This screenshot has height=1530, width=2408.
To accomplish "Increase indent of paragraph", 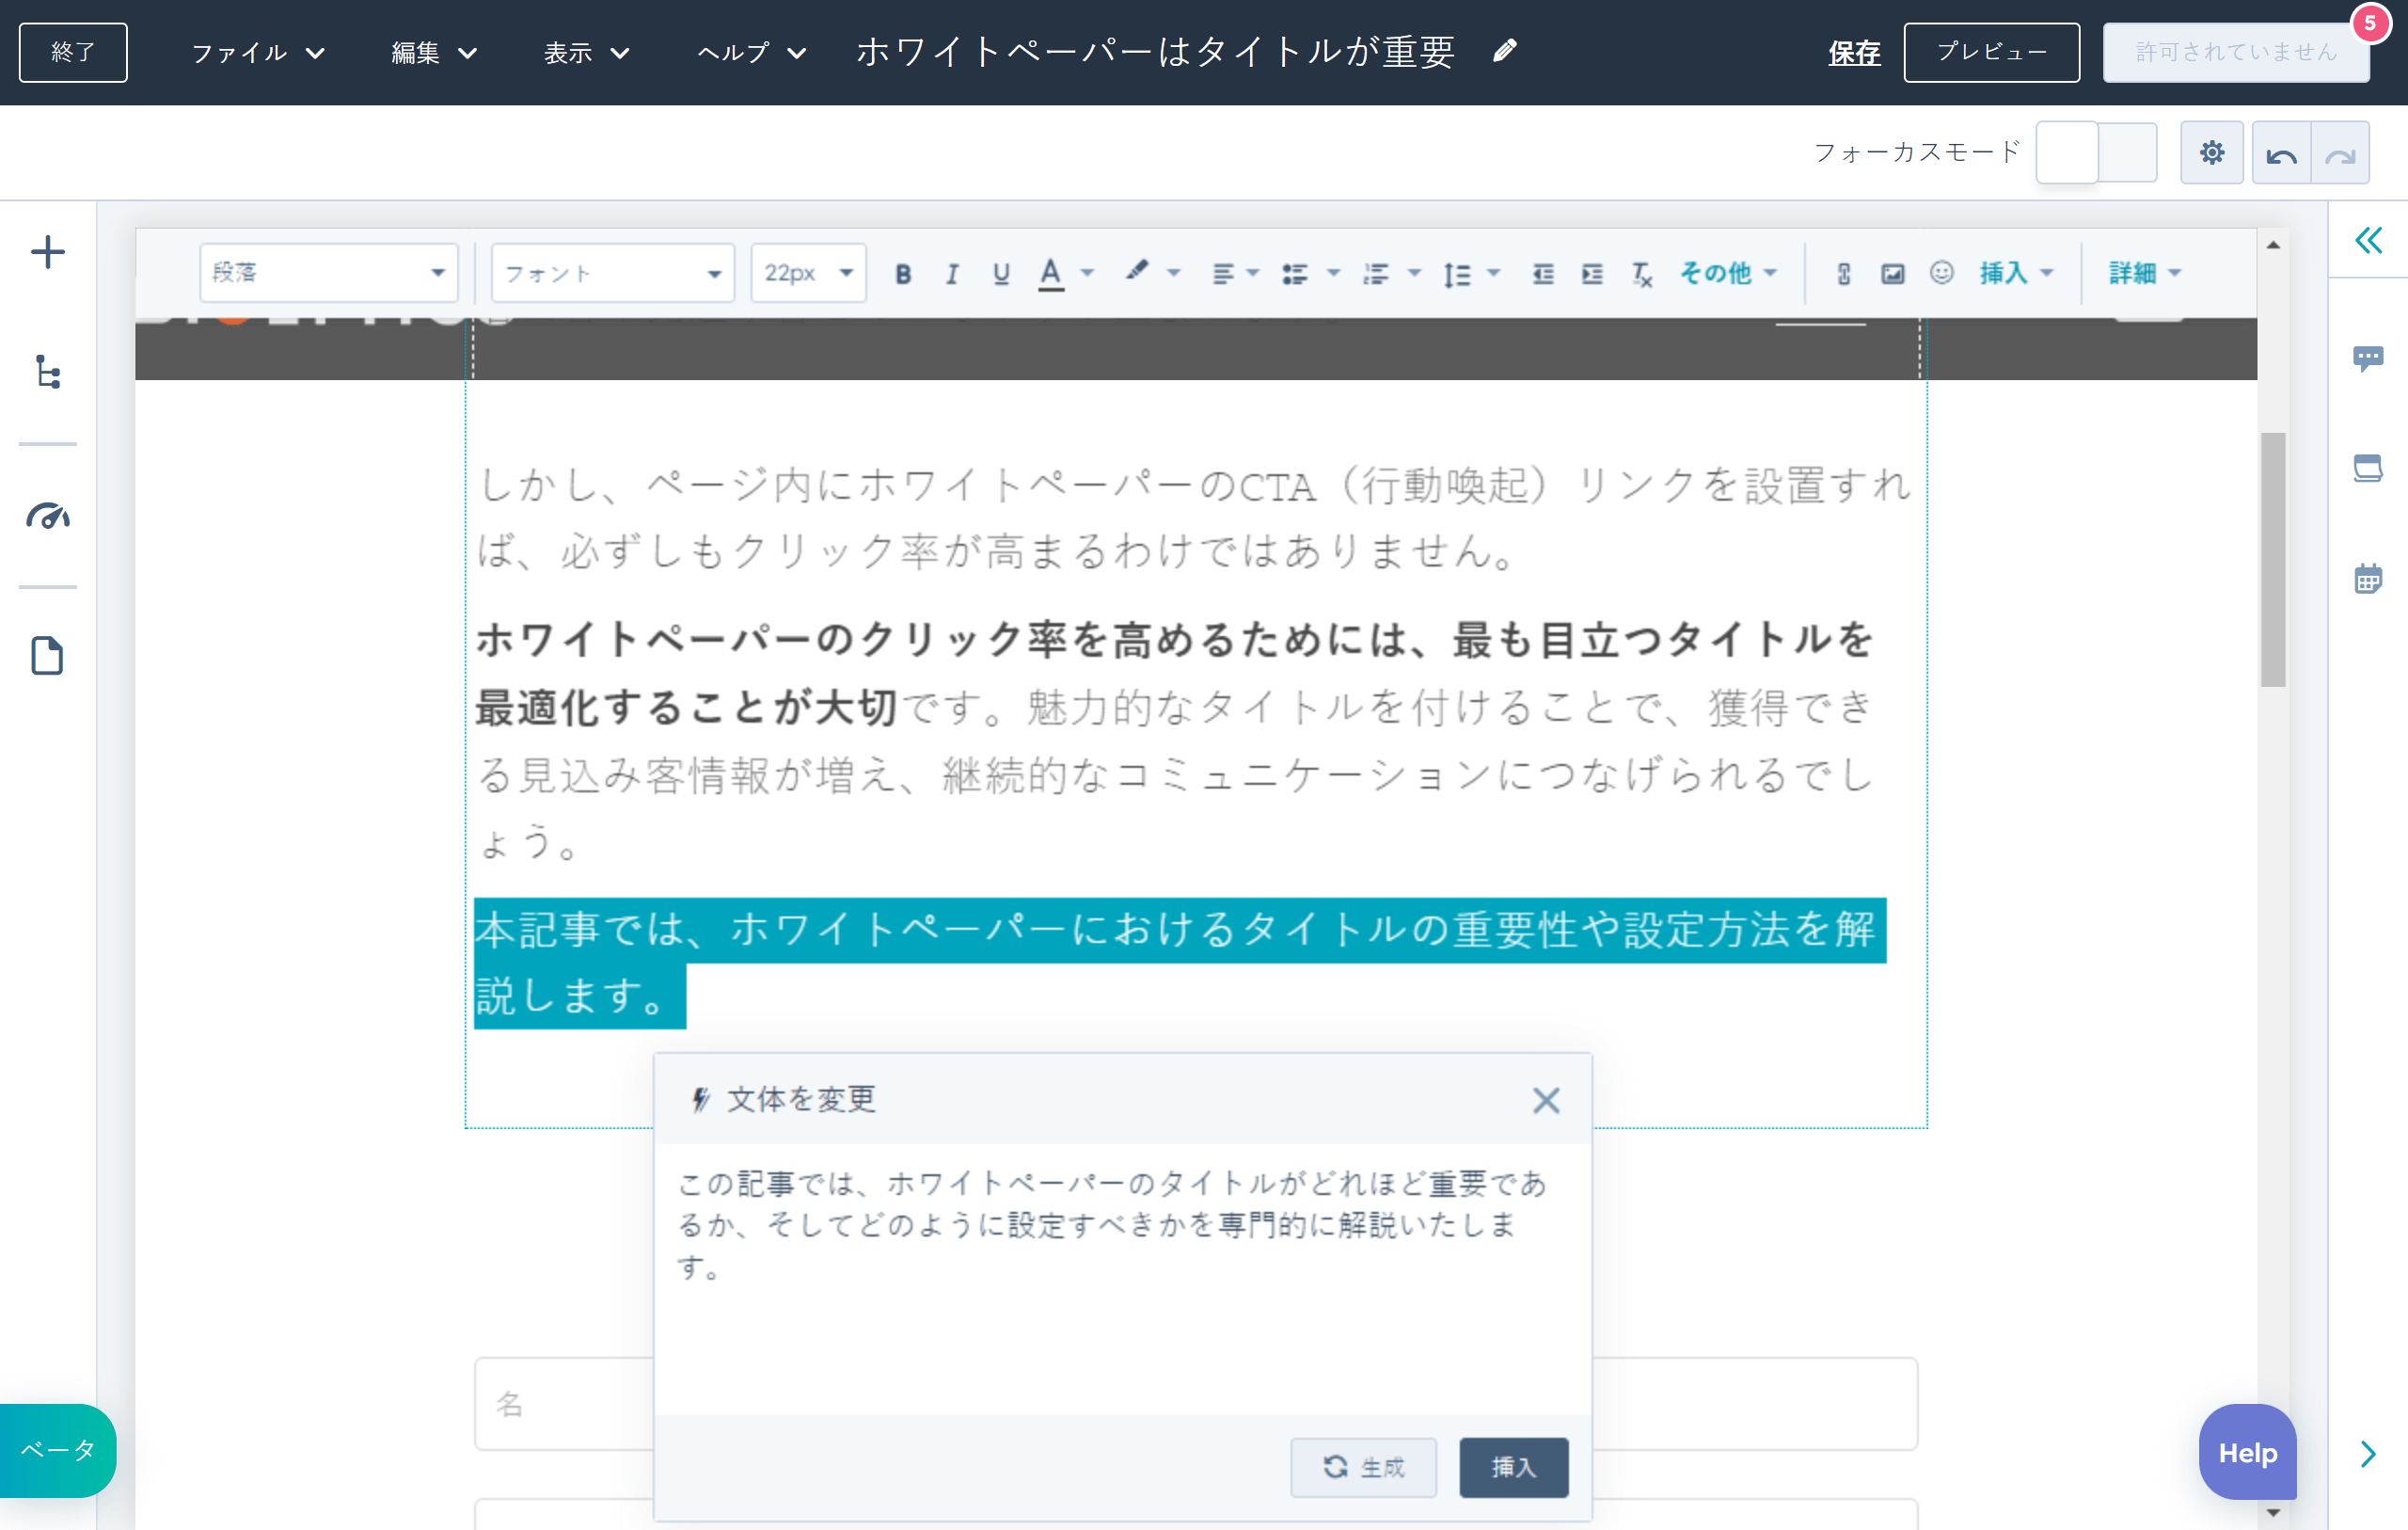I will [x=1592, y=273].
